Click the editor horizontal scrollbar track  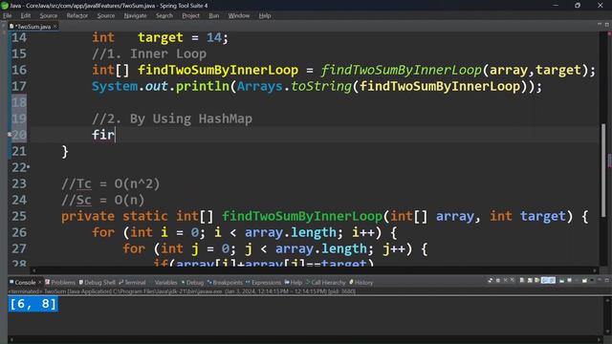point(315,269)
